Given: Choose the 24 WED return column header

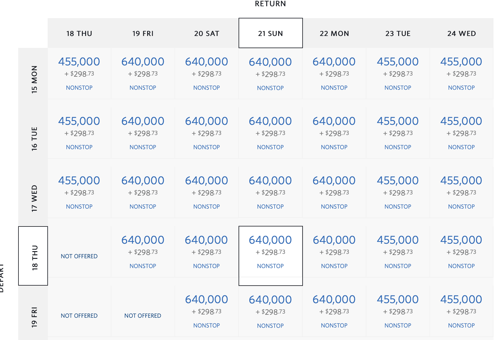Looking at the screenshot, I should pyautogui.click(x=461, y=33).
